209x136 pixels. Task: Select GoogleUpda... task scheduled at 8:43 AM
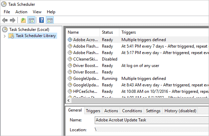click(86, 85)
